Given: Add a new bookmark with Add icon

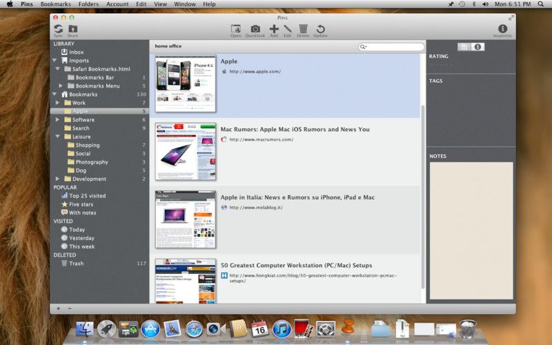Looking at the screenshot, I should click(x=274, y=29).
